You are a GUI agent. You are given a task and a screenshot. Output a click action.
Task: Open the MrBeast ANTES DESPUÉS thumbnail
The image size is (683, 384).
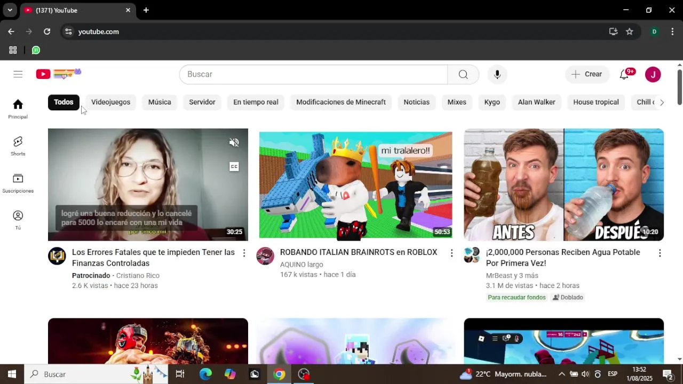click(563, 185)
